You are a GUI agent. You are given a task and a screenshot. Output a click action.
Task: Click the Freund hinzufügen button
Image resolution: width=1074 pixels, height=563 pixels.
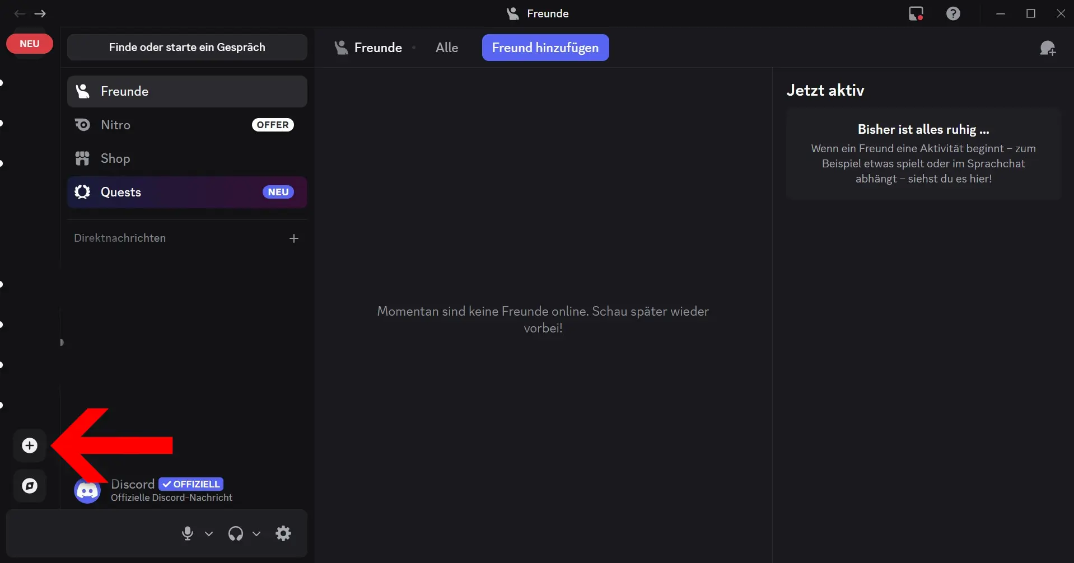(545, 47)
